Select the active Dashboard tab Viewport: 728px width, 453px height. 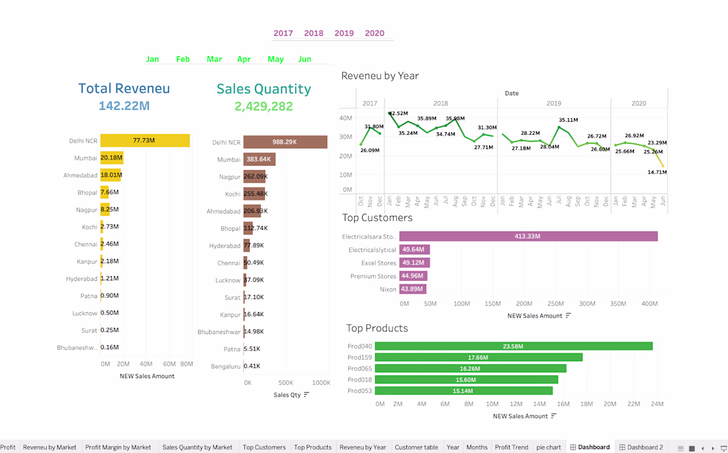590,448
